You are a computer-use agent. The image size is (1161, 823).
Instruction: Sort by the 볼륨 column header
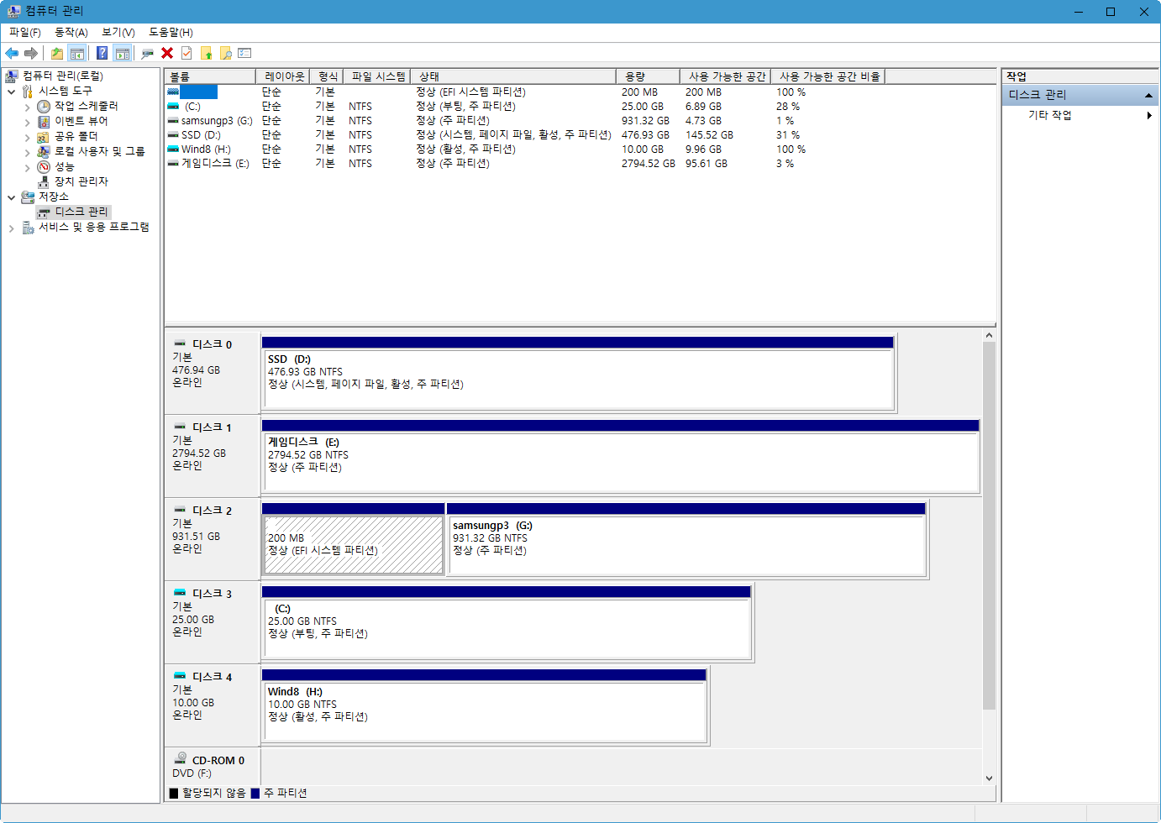point(210,76)
